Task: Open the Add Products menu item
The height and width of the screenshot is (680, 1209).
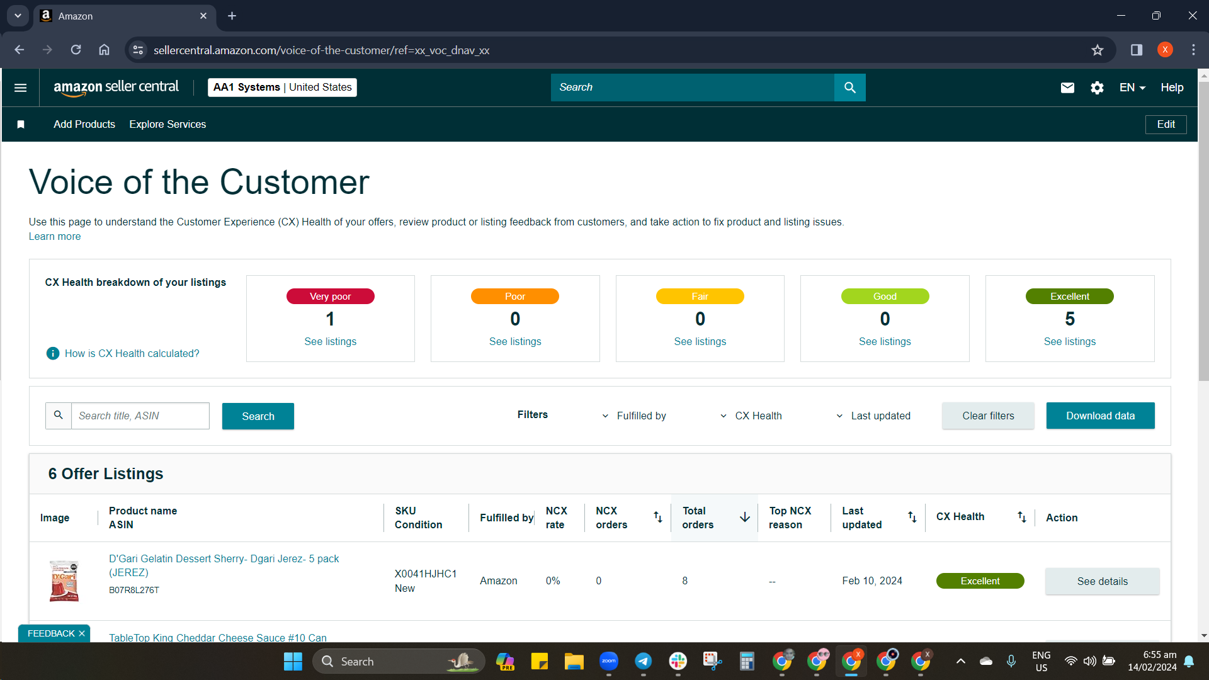Action: 84,124
